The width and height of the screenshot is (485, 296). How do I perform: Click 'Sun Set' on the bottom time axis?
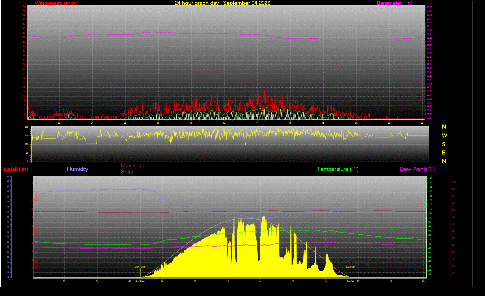pyautogui.click(x=350, y=281)
